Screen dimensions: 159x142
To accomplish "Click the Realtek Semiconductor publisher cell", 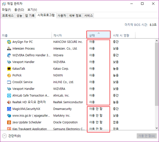I will [x=68, y=102].
